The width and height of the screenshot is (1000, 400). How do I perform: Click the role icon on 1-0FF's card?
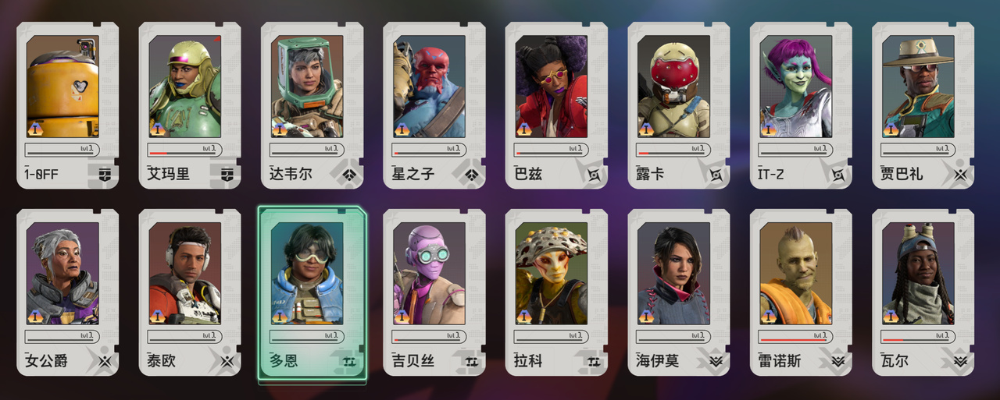[105, 174]
